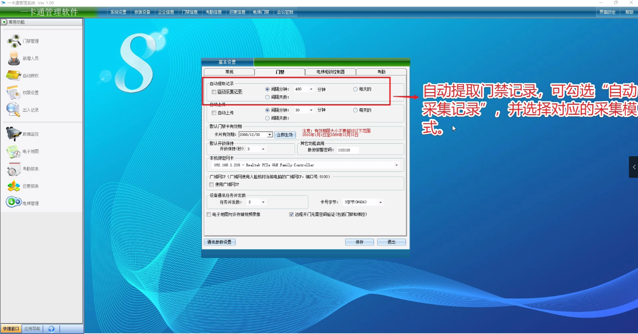Screen dimensions: 638x334
Task: Open 通讯参数设置 button
Action: click(220, 242)
